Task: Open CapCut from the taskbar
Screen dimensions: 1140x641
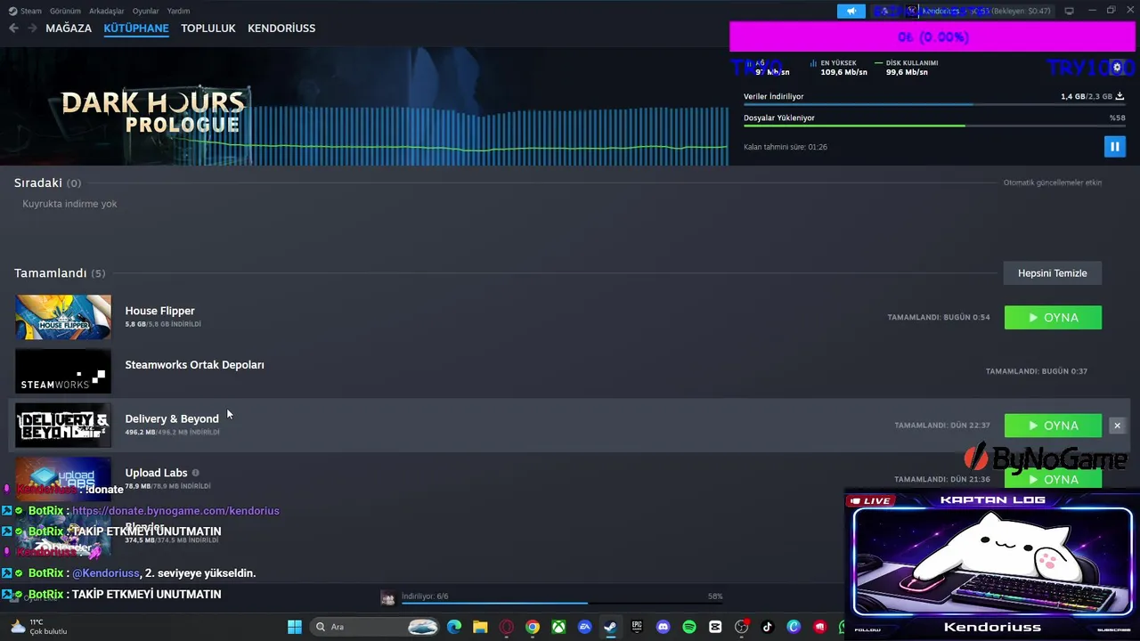Action: pyautogui.click(x=715, y=627)
